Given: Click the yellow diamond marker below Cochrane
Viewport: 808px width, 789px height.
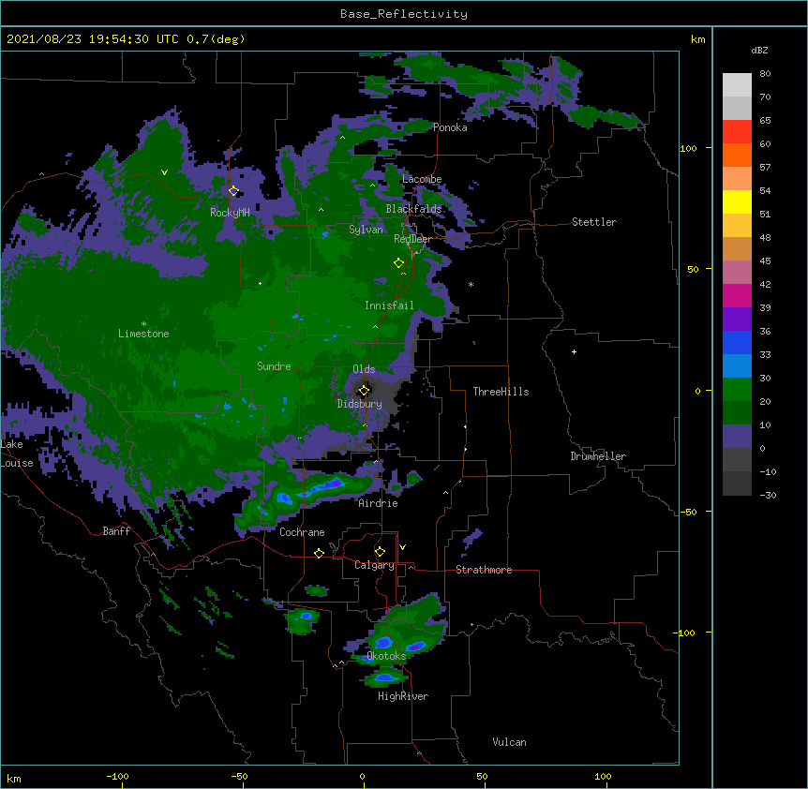Looking at the screenshot, I should [x=319, y=553].
